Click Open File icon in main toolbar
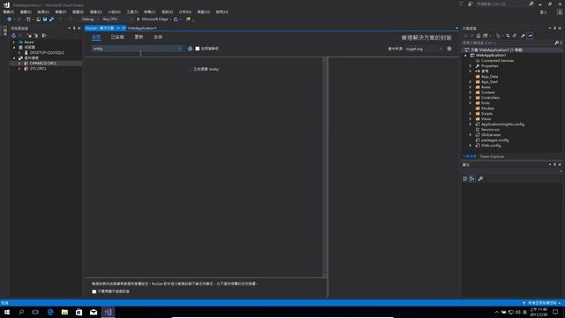 (x=39, y=19)
